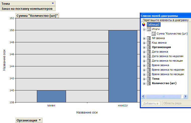191x123 pixels.
Task: Select the Таблица2 root node
Action: (x=154, y=25)
